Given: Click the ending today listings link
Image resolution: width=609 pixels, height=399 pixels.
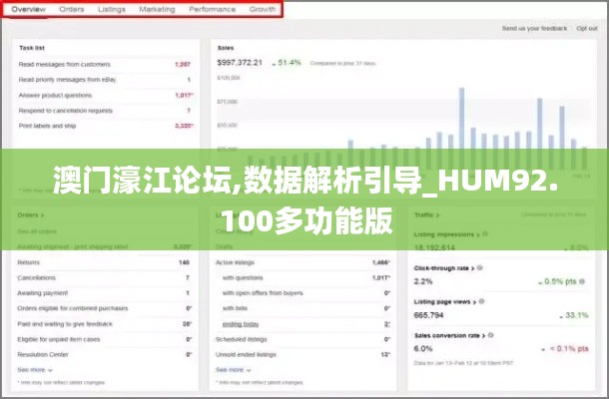Looking at the screenshot, I should (242, 324).
